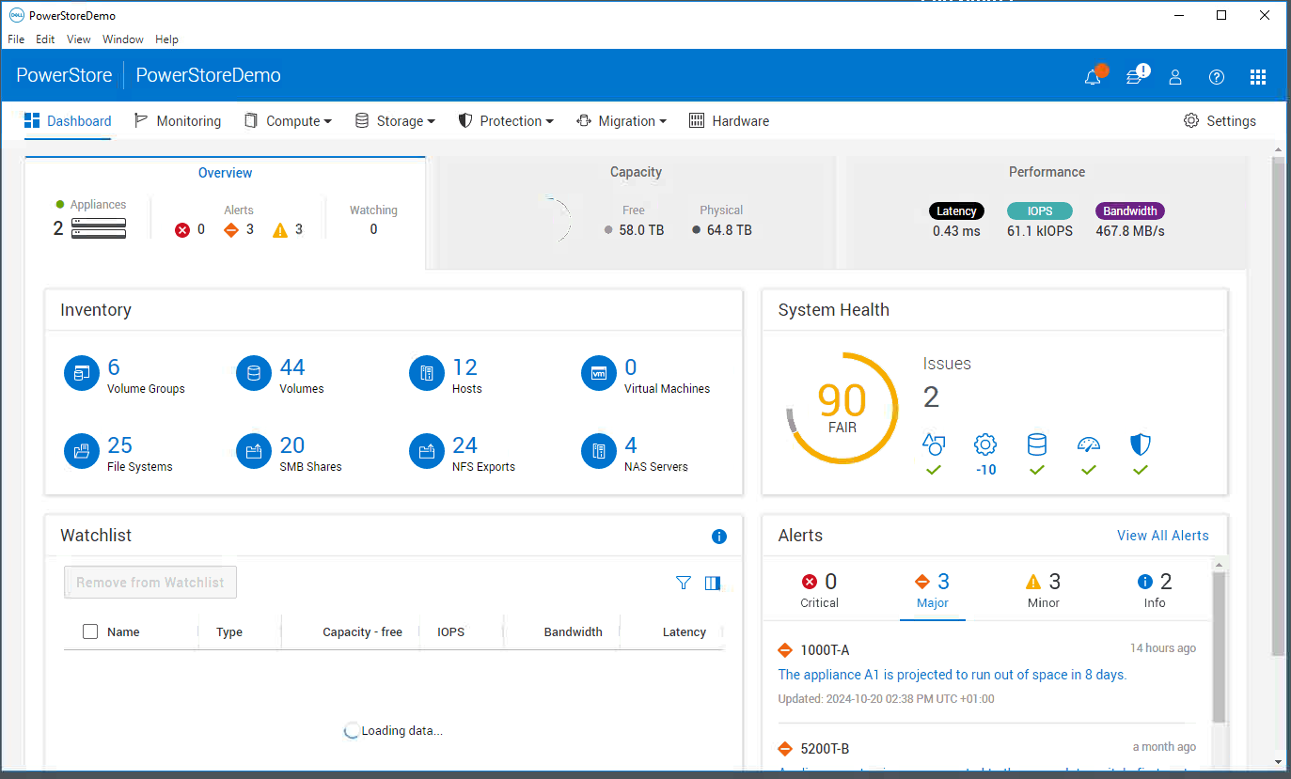Screen dimensions: 1291x779
Task: Go to the Dashboard tab
Action: click(68, 121)
